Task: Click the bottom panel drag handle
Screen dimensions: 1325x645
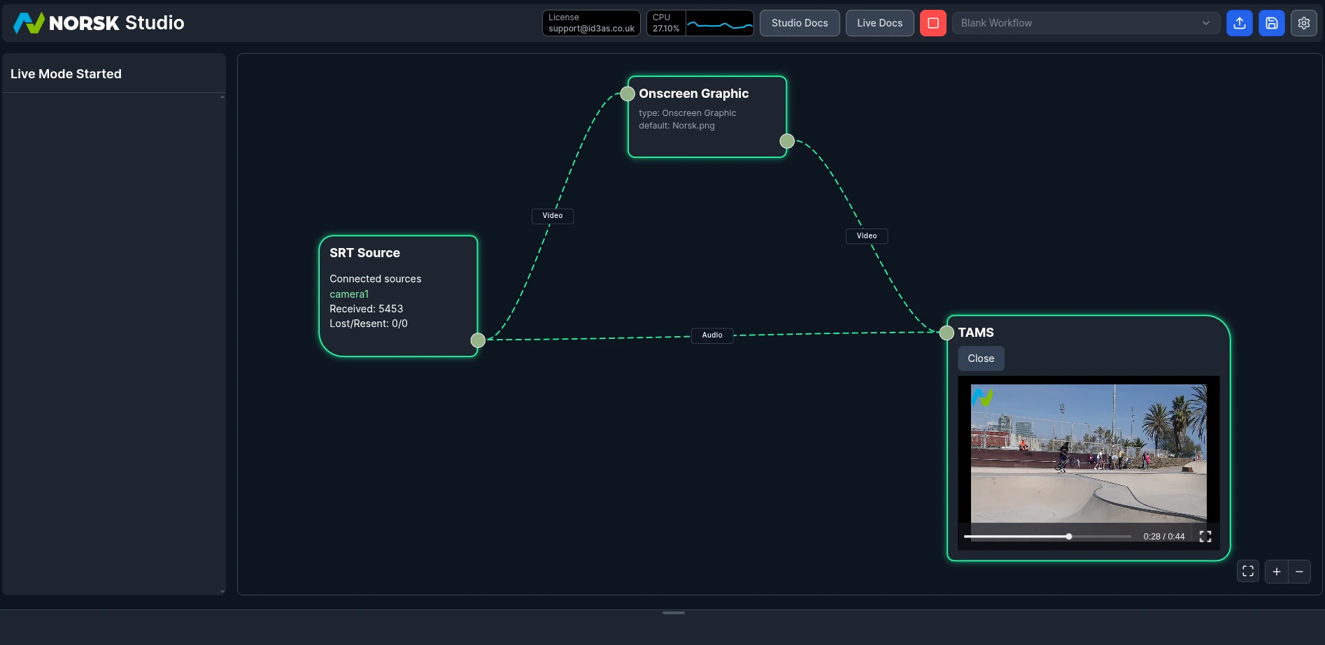Action: 674,613
